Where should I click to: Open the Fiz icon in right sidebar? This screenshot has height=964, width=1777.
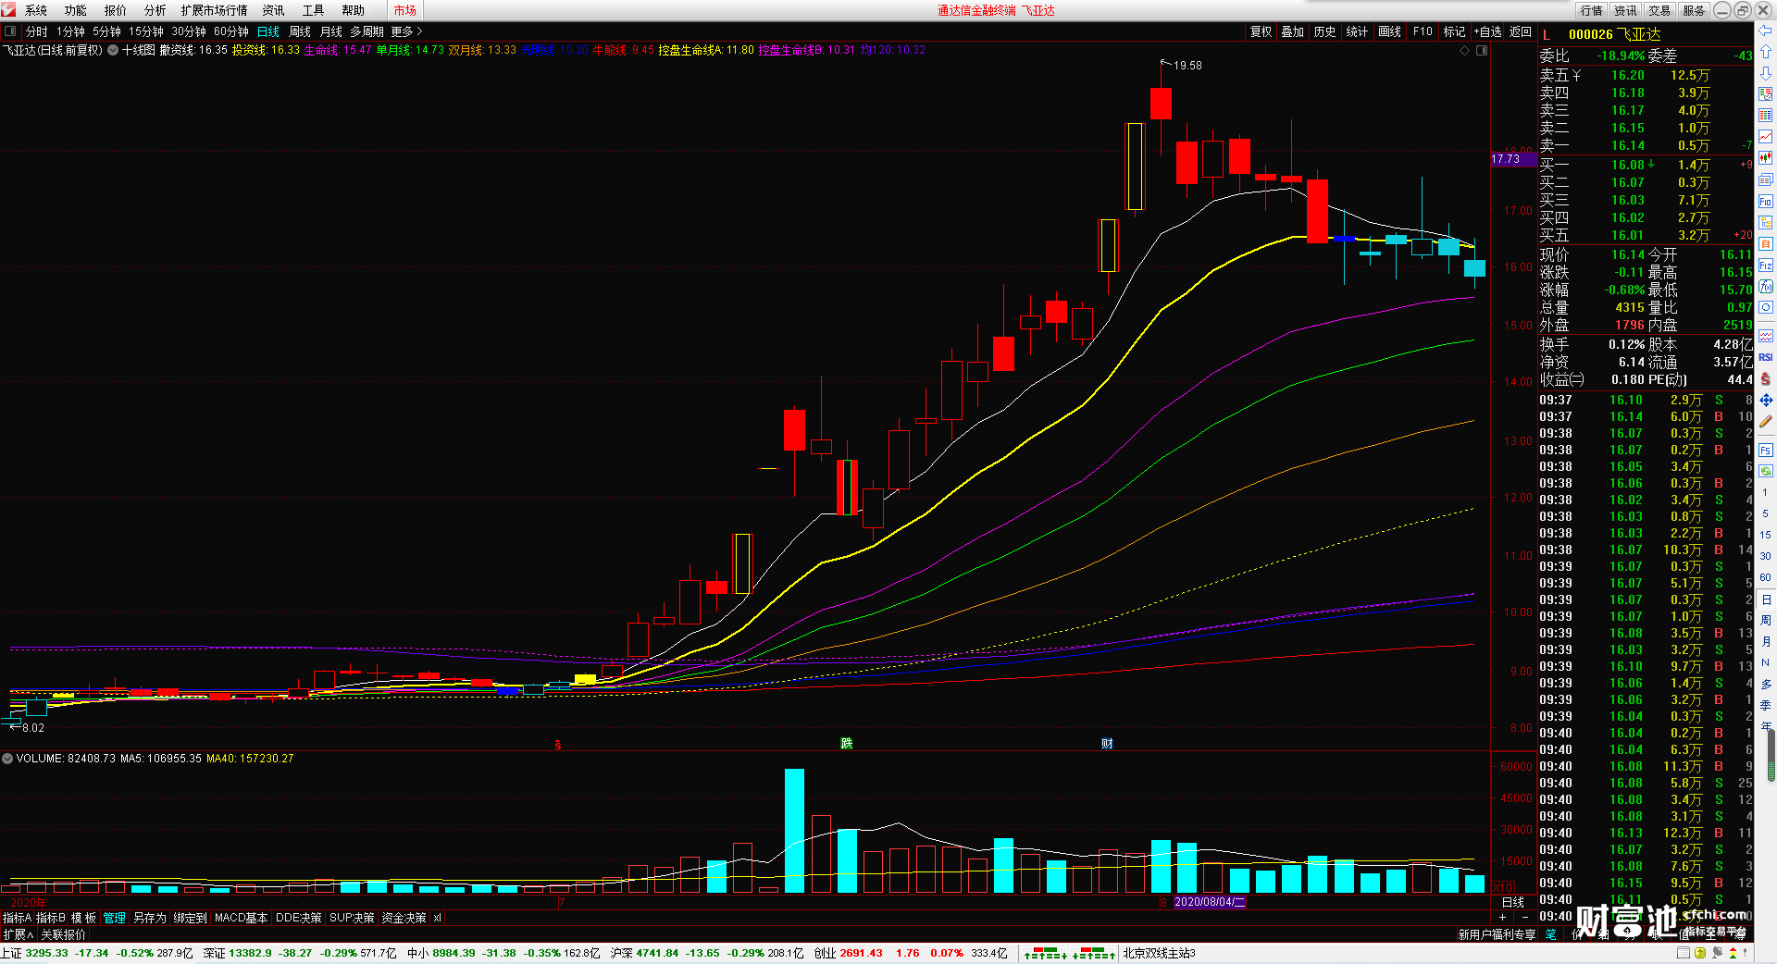1765,265
